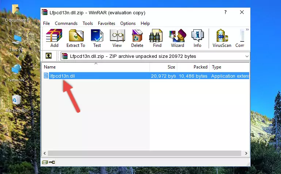This screenshot has width=281, height=174.
Task: Click the disk drive status bar icon
Action: click(45, 162)
